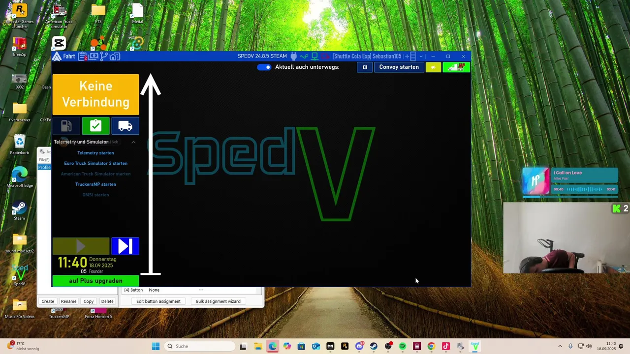
Task: Open the ETS desktop folder
Action: tap(98, 14)
